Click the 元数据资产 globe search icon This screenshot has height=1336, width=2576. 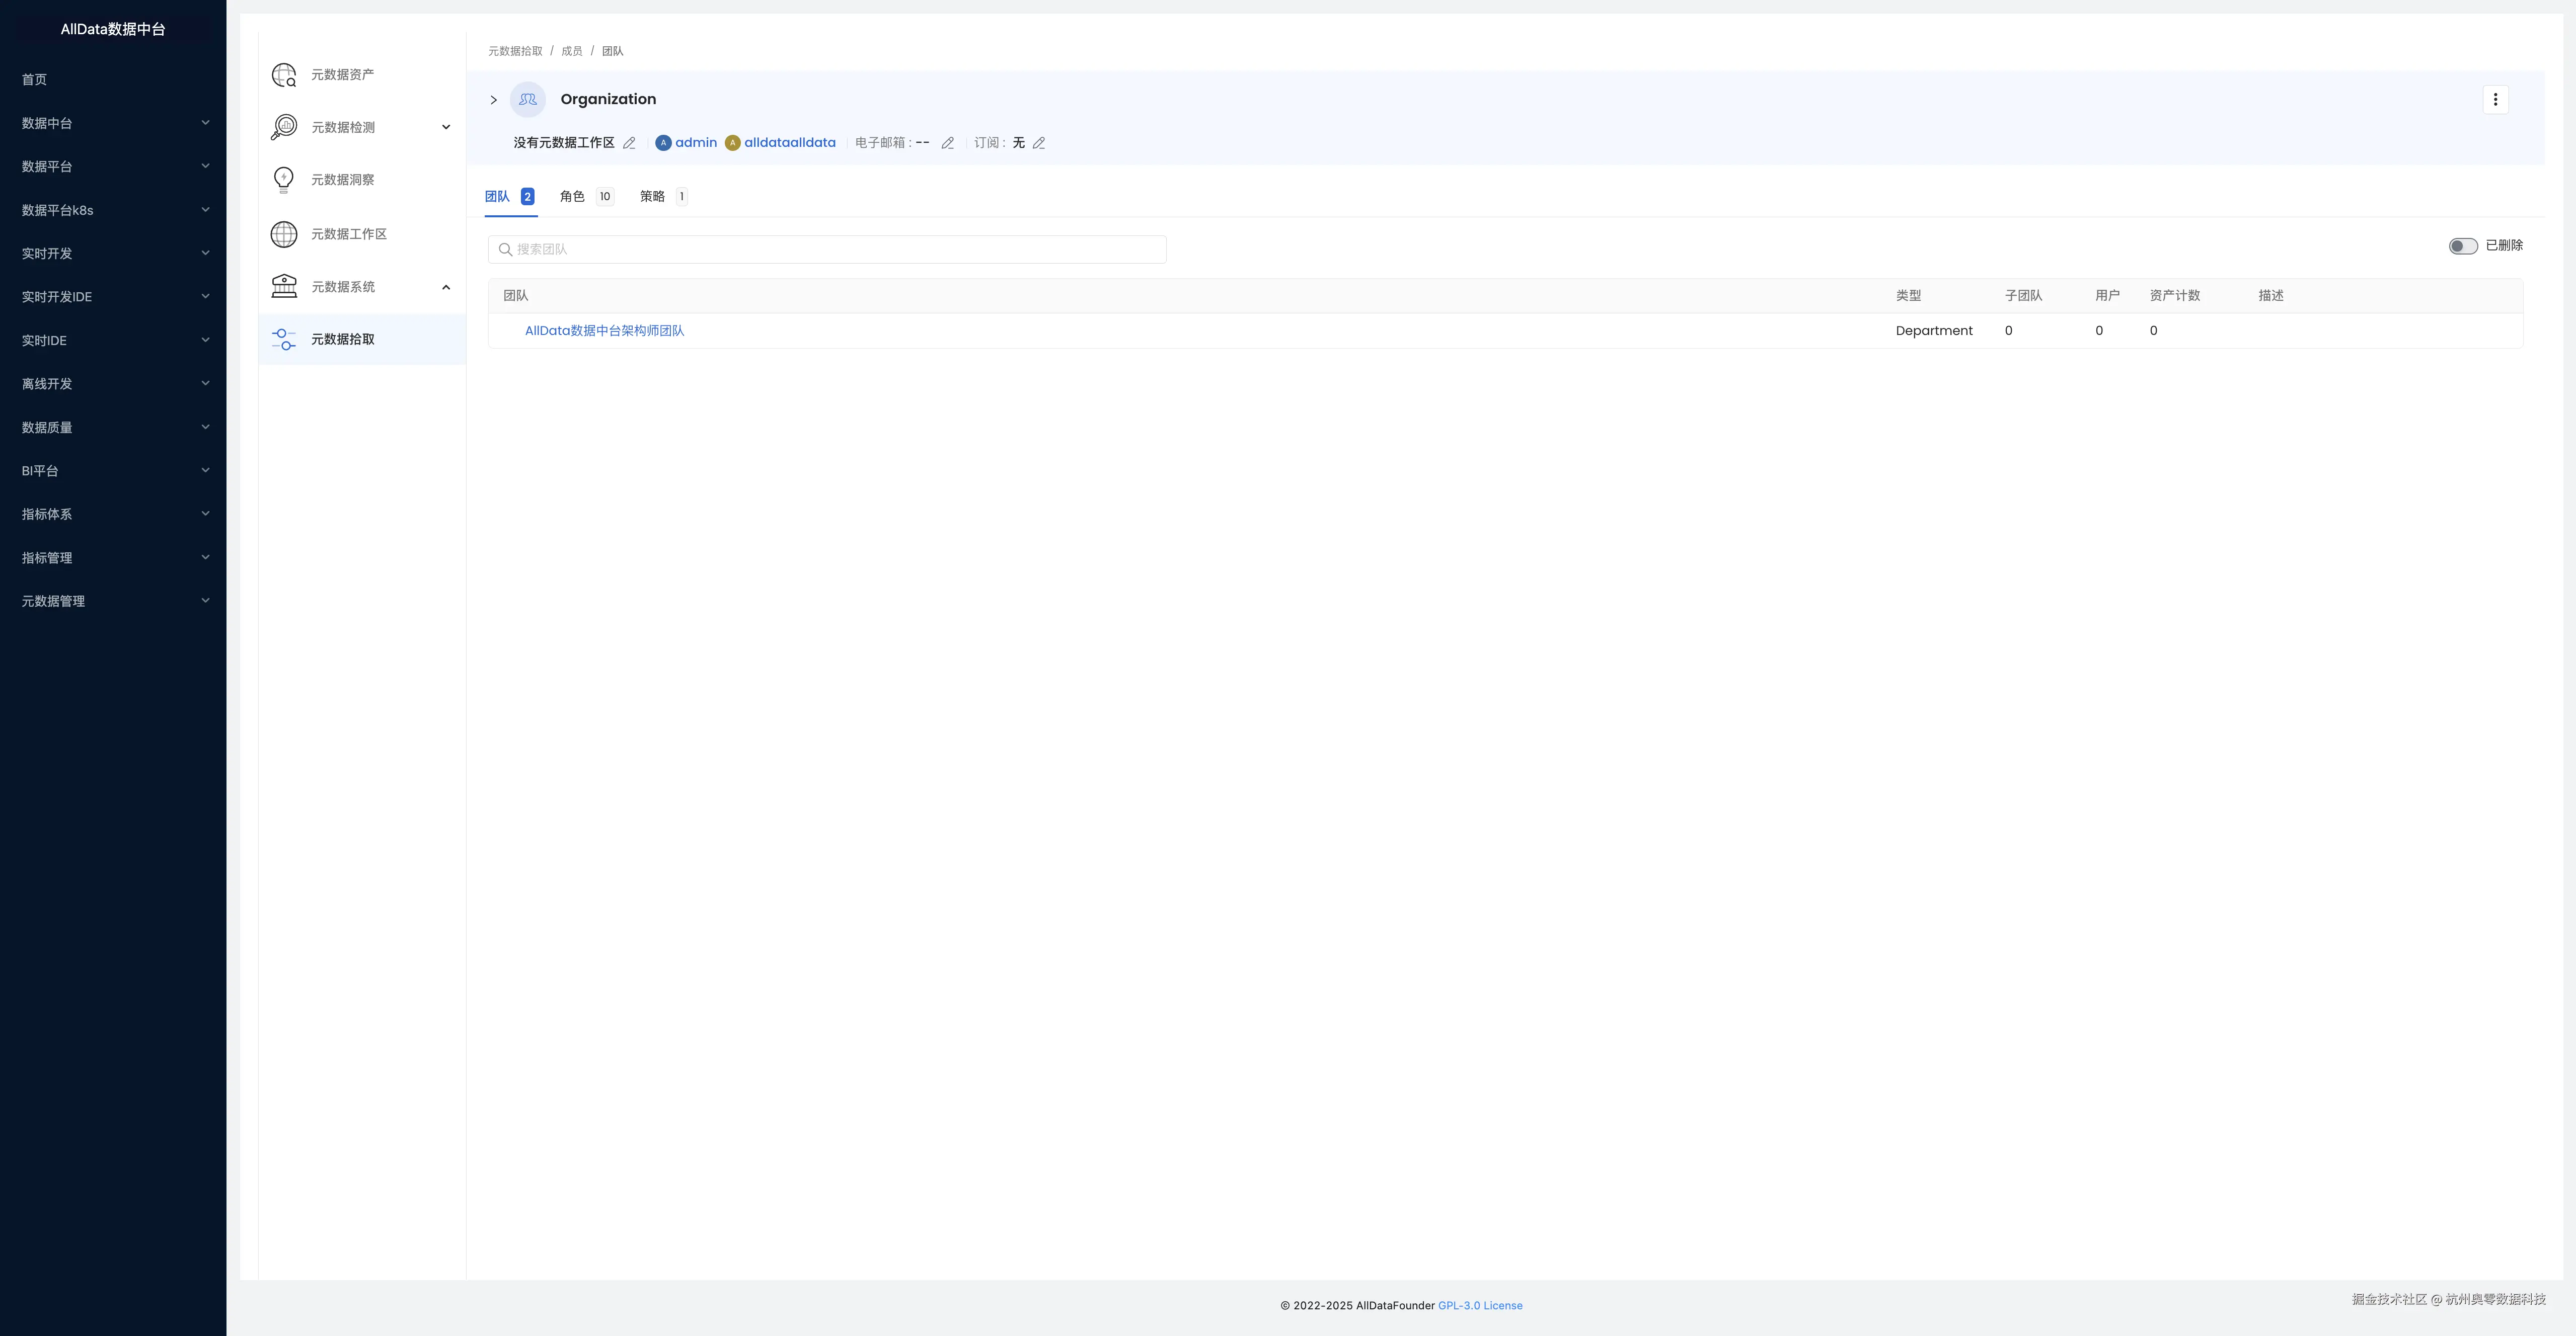[284, 75]
